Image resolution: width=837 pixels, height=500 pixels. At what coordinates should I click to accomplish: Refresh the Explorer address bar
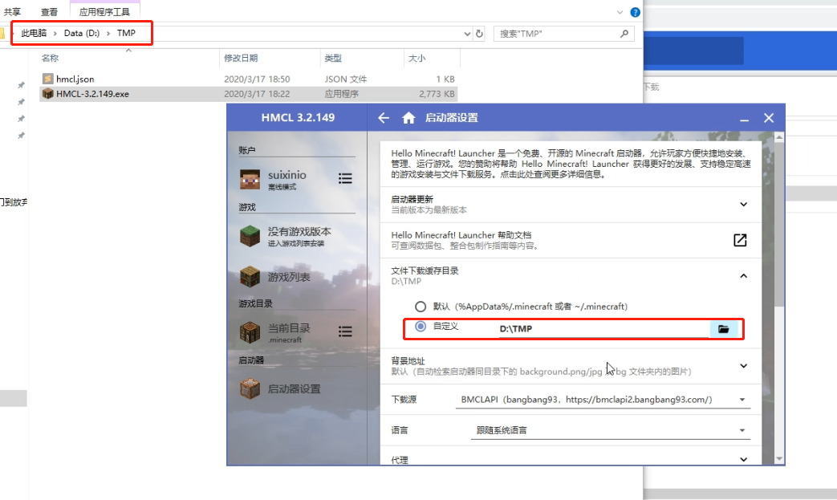(479, 34)
